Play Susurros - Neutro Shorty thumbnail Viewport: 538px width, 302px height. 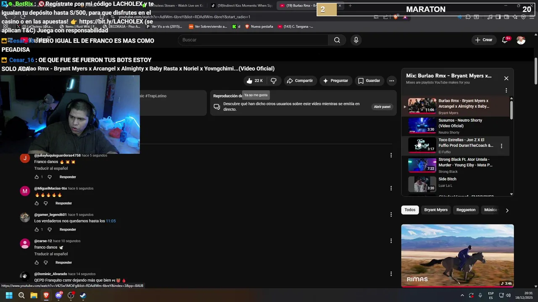[x=422, y=125]
